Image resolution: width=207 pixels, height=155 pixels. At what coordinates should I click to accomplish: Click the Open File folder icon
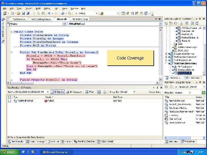coord(18,13)
